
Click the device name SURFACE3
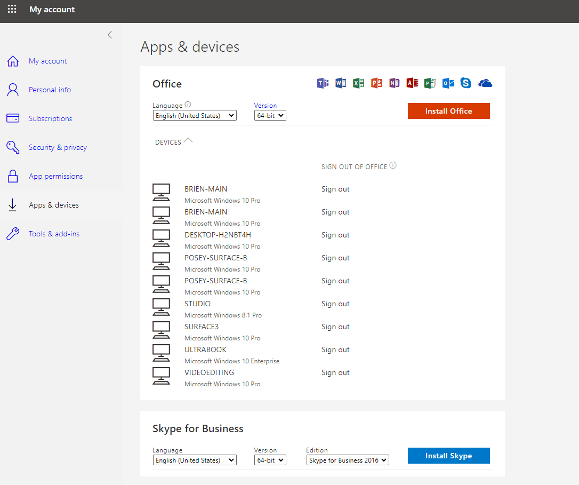202,327
